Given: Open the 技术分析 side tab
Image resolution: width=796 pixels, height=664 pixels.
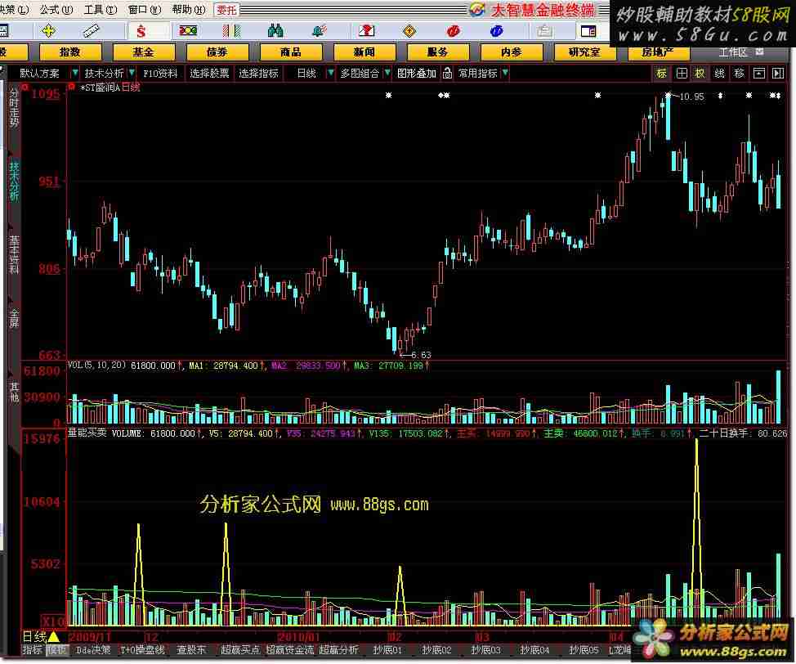Looking at the screenshot, I should click(x=14, y=182).
